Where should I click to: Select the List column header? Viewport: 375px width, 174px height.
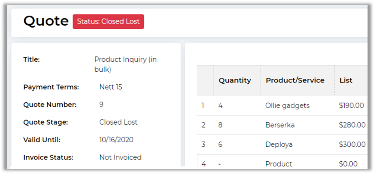click(x=346, y=80)
